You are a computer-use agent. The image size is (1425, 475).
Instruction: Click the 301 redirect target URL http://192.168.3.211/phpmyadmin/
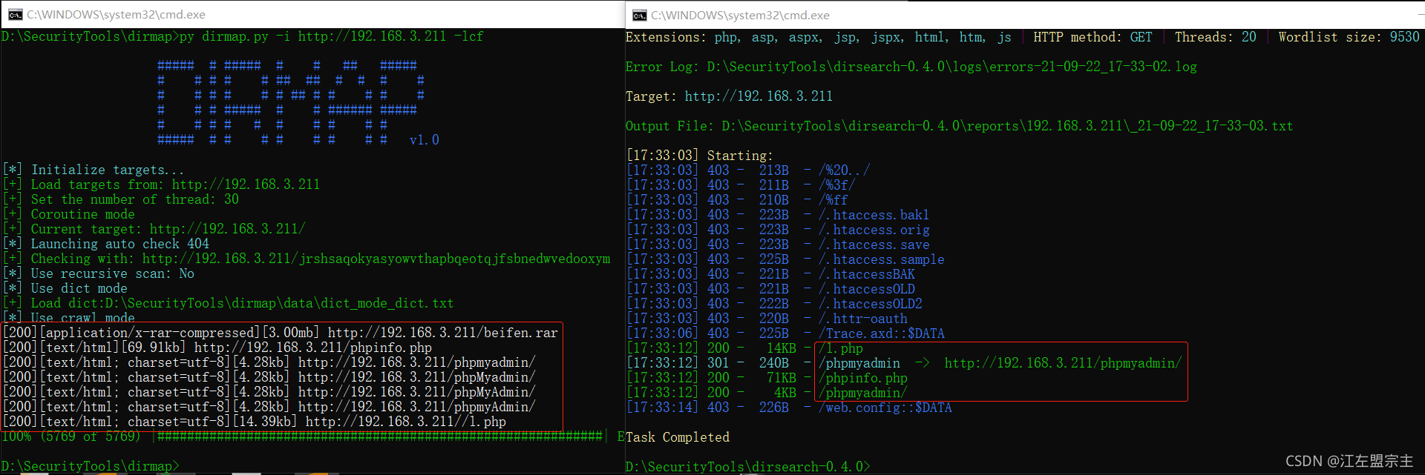tap(1064, 363)
